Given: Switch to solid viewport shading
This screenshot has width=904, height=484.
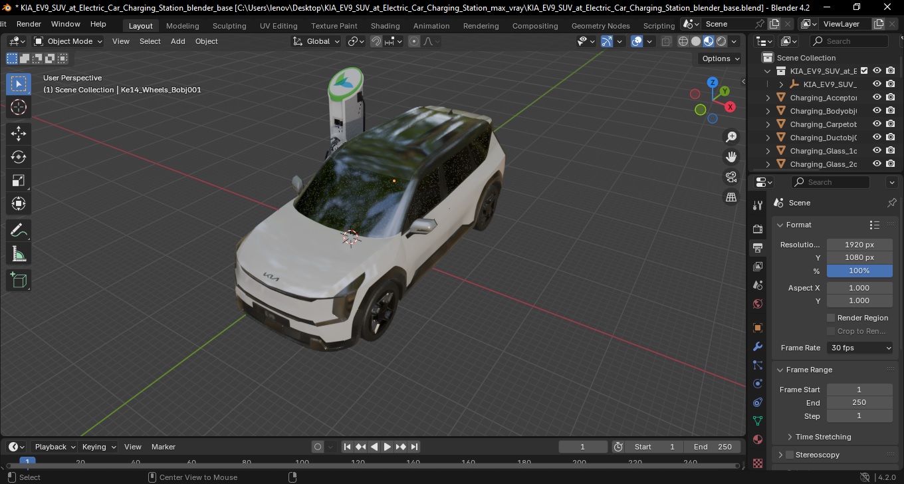Looking at the screenshot, I should (696, 41).
